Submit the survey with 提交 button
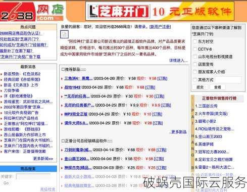Screen dimensions: 247x192 point(200,87)
